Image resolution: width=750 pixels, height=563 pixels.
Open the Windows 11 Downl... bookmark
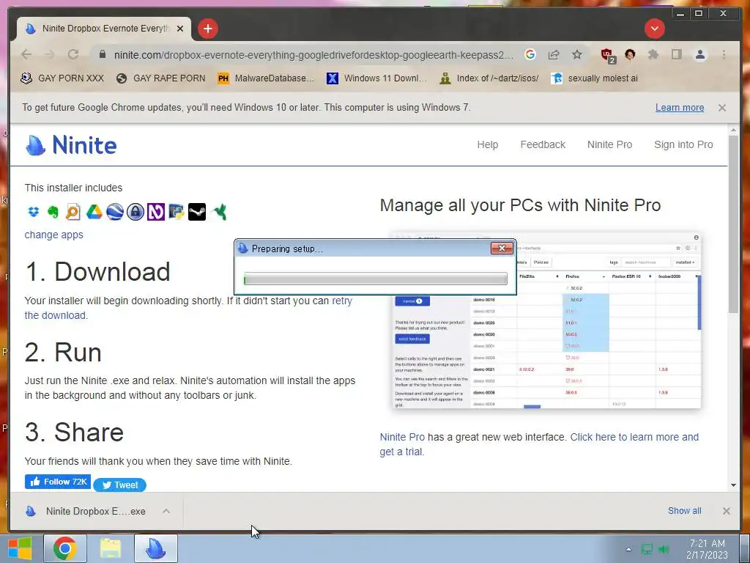376,78
